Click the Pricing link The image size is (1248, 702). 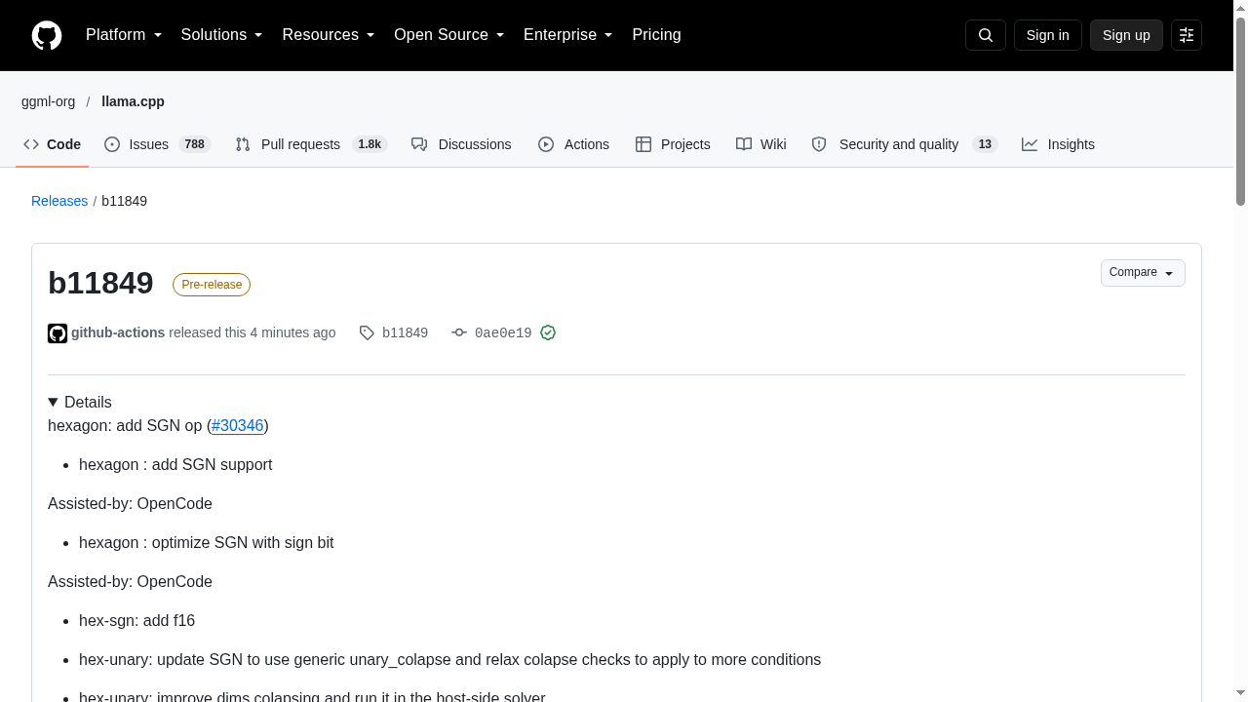point(656,35)
